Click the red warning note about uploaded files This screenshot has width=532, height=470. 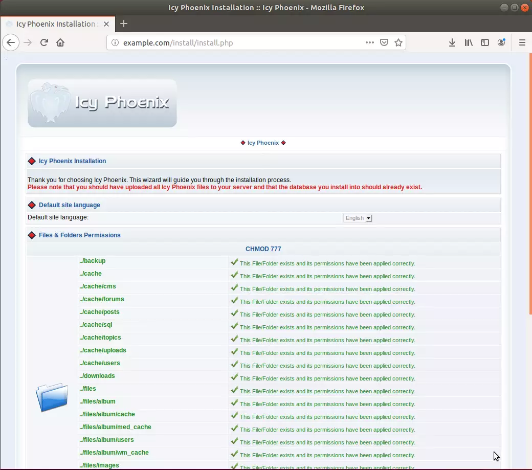point(225,187)
